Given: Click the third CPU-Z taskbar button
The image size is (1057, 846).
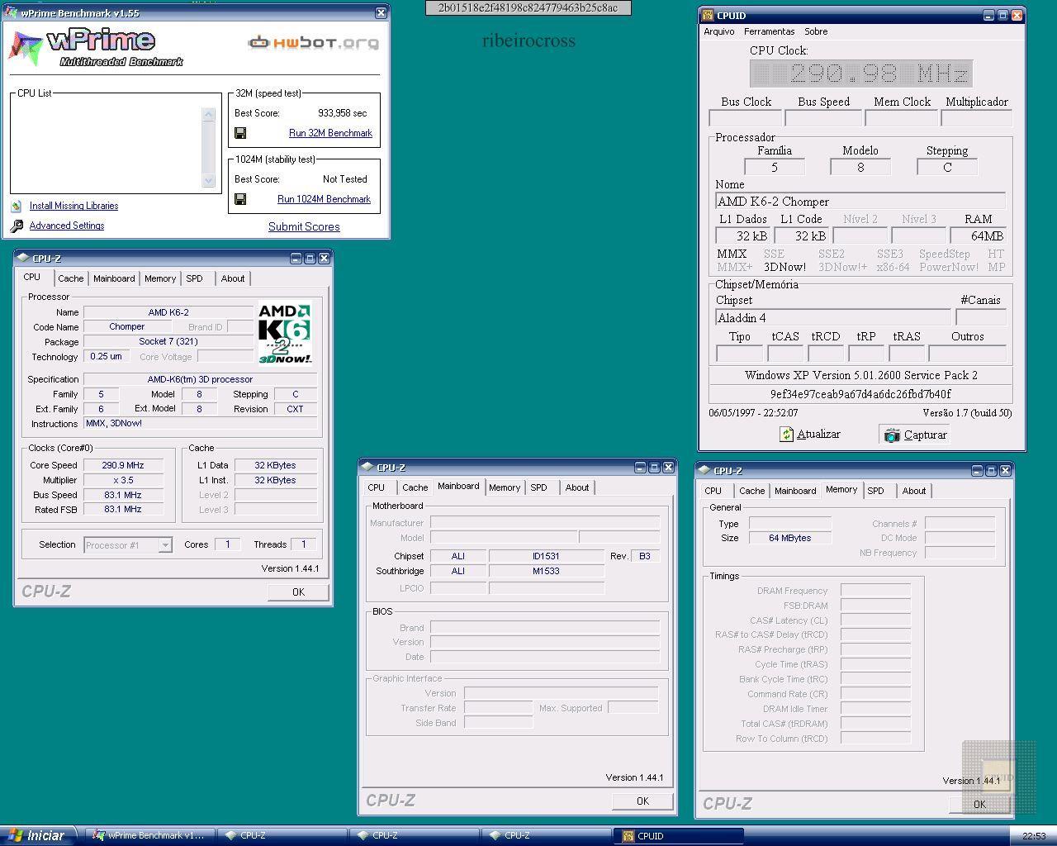Looking at the screenshot, I should click(546, 835).
